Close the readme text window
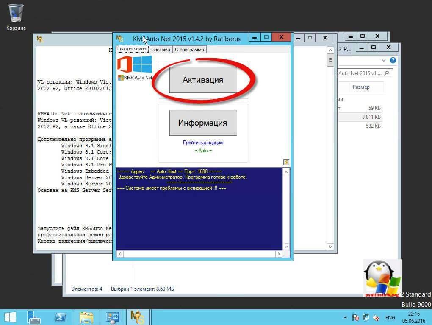This screenshot has height=325, width=432. pyautogui.click(x=325, y=38)
